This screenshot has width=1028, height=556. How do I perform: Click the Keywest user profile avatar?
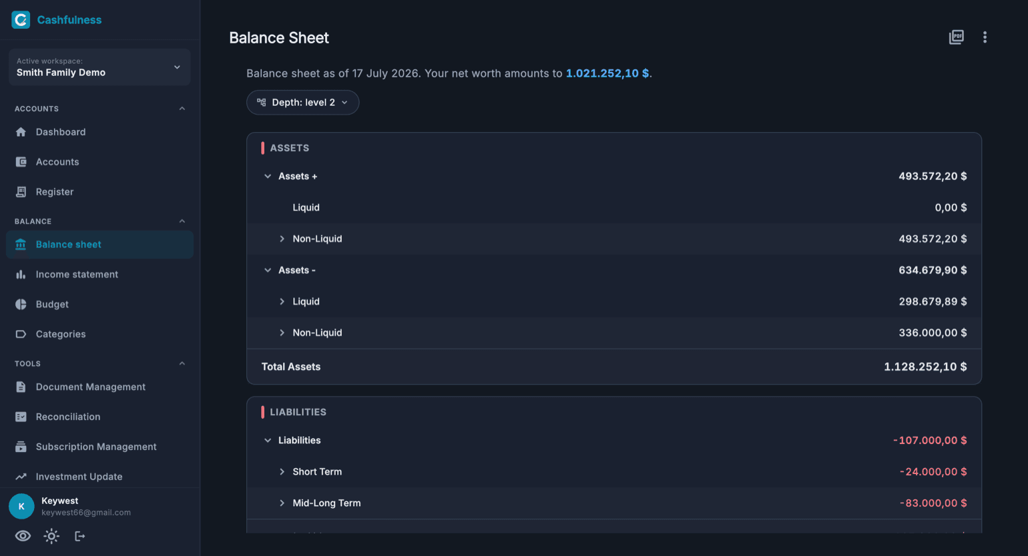[21, 507]
